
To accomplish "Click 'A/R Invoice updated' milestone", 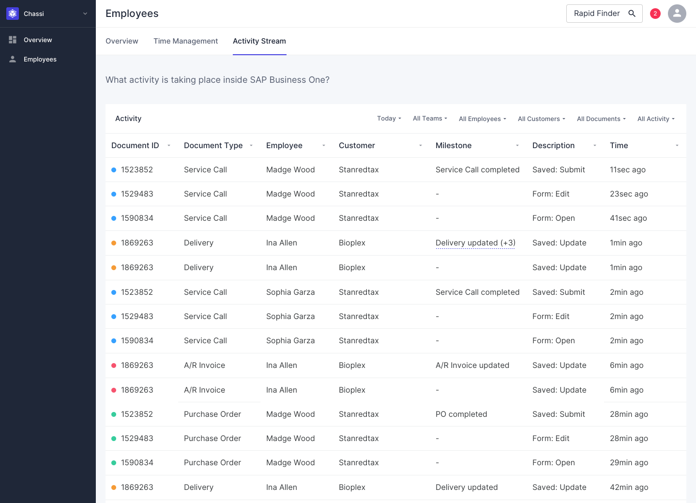I will tap(472, 366).
